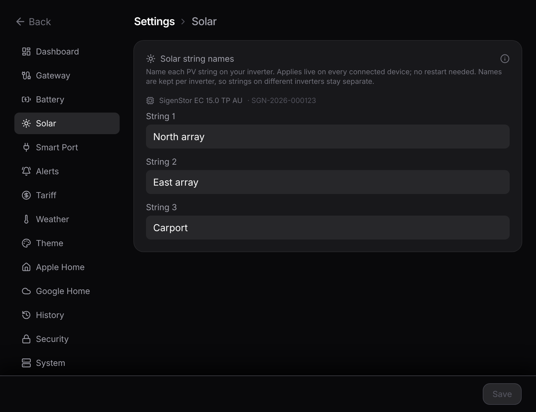
Task: Select the Smart Port menu item
Action: (x=67, y=147)
